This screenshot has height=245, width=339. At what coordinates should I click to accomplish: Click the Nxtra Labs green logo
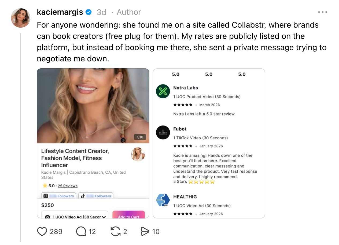coord(163,91)
